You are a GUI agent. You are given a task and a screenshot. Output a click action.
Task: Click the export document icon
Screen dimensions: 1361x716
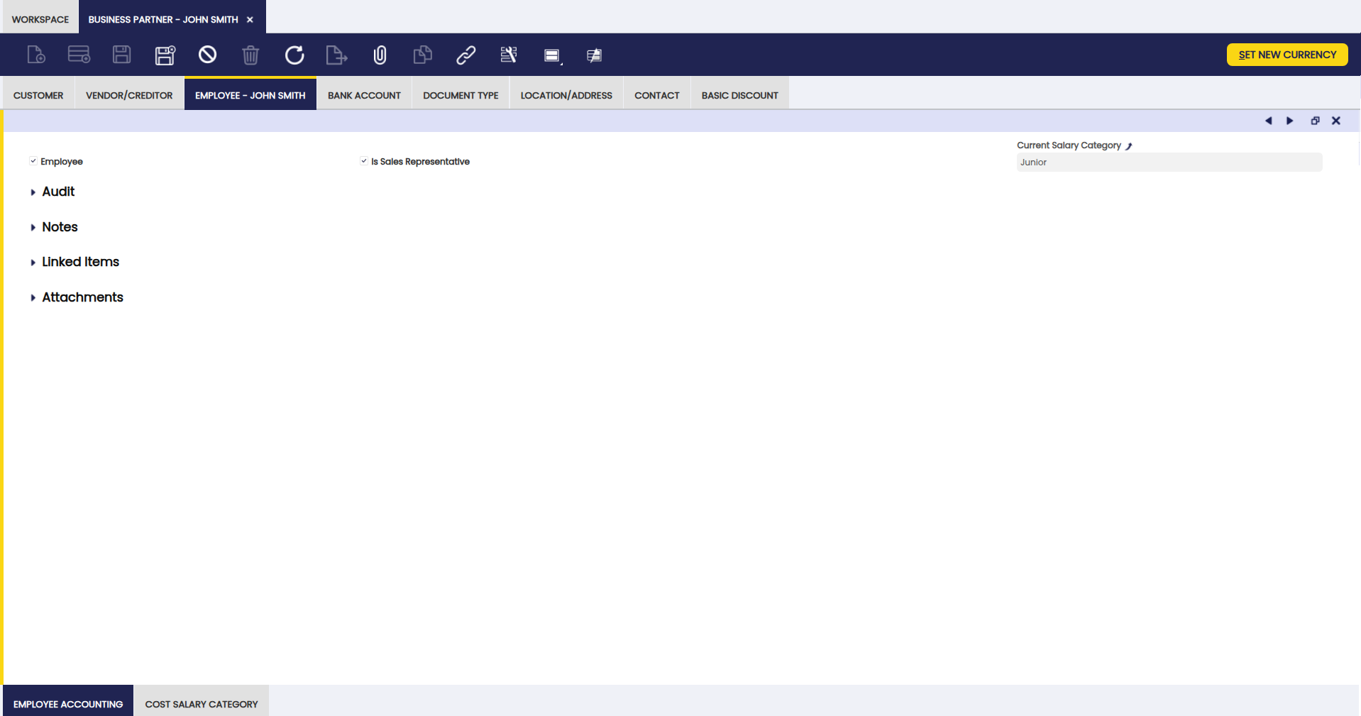coord(336,55)
